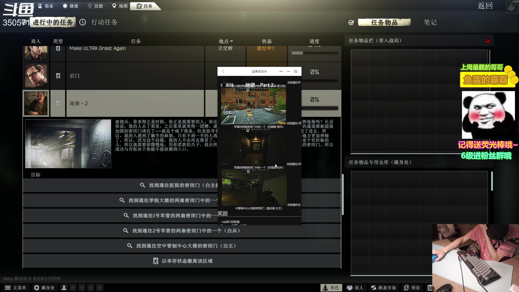Screen dimensions: 519x292
Task: Open the 技能 skills tab
Action: coord(95,6)
